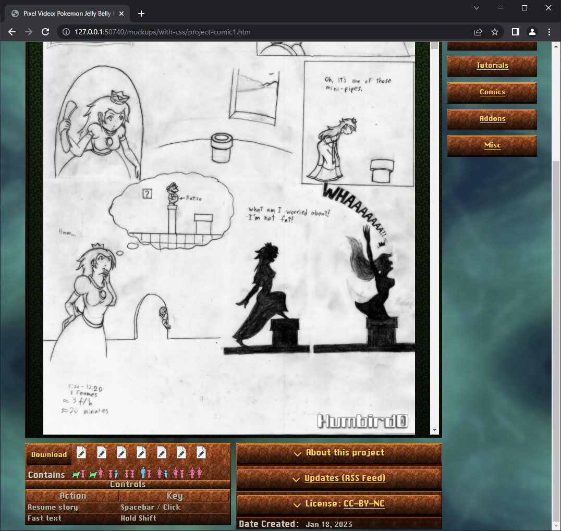Screen dimensions: 561x531
Task: Expand the License section chevron
Action: click(x=298, y=504)
